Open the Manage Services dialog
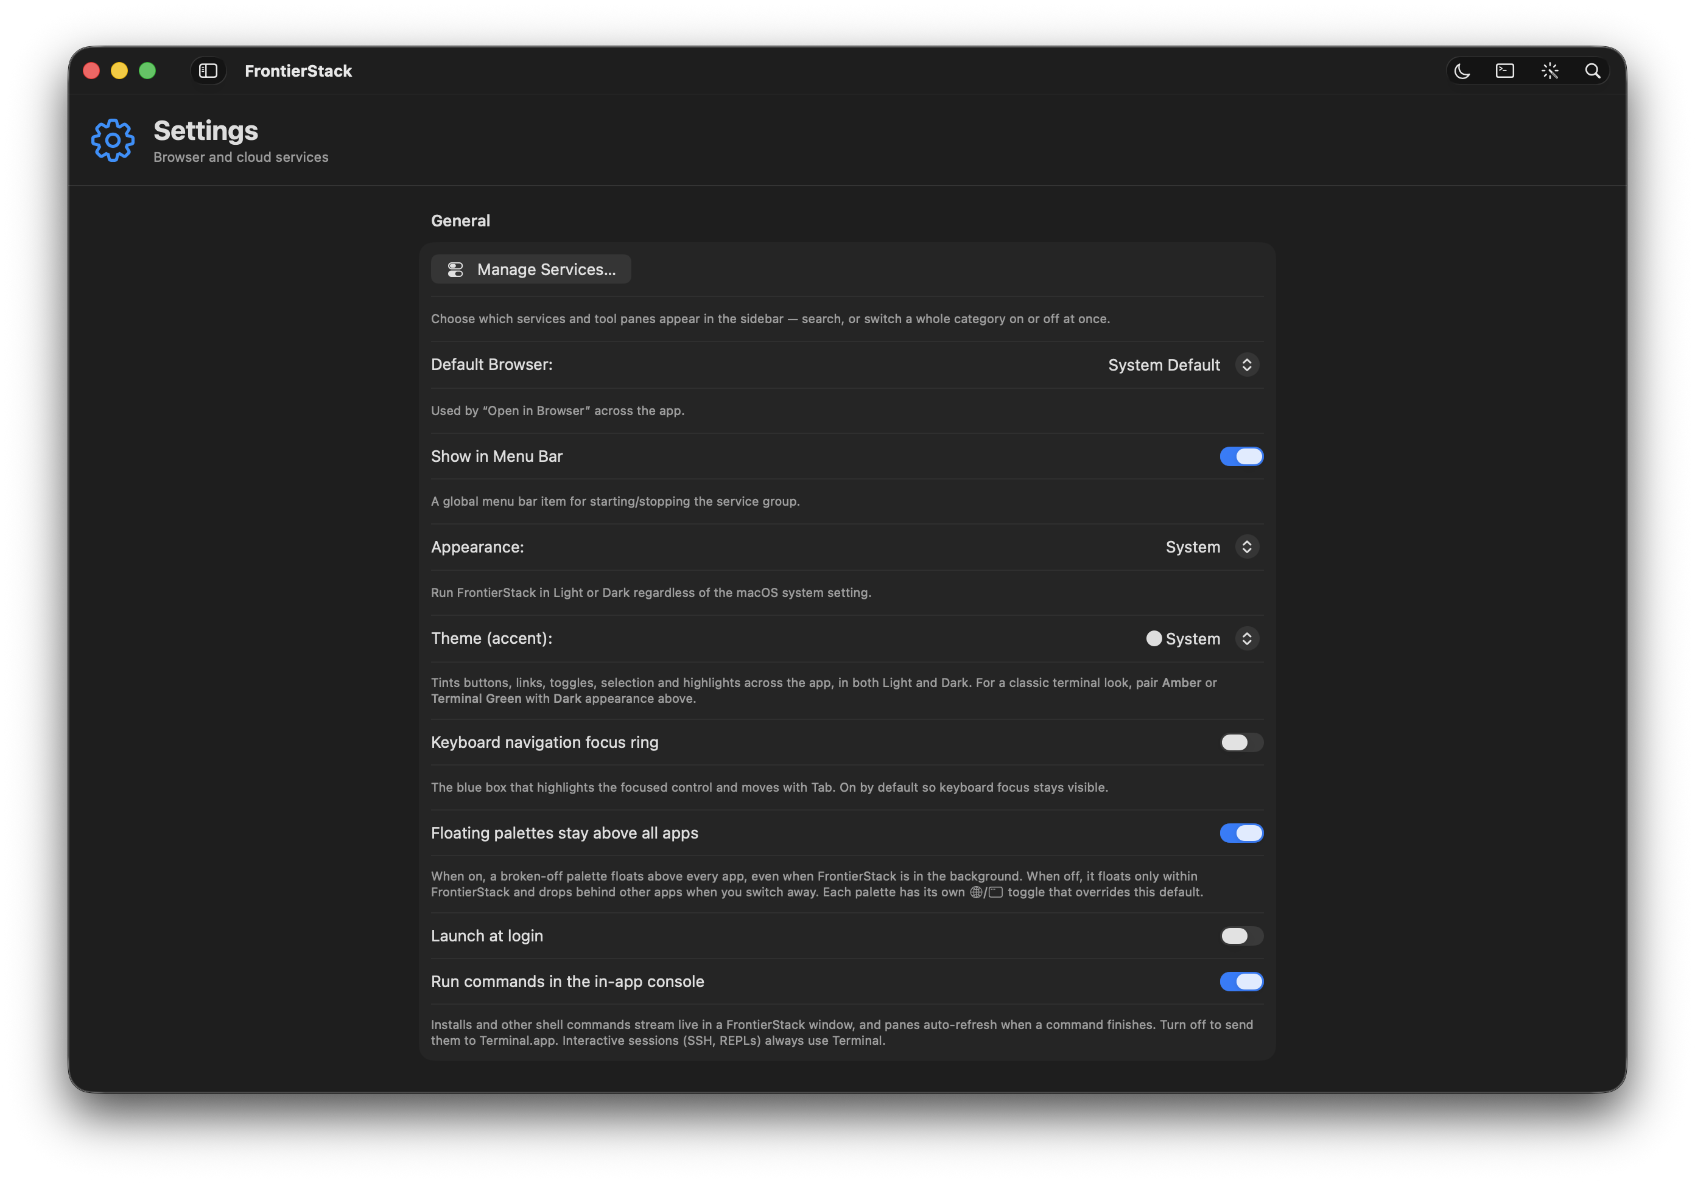The width and height of the screenshot is (1695, 1183). coord(531,270)
